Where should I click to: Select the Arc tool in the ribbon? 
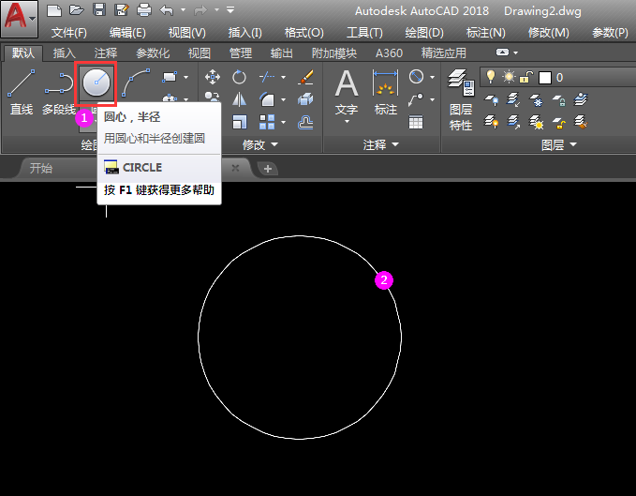(x=137, y=83)
